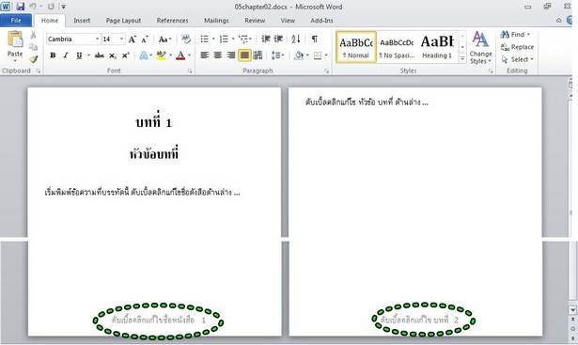Screen dimensions: 578x345
Task: Select the Normal style
Action: [356, 47]
